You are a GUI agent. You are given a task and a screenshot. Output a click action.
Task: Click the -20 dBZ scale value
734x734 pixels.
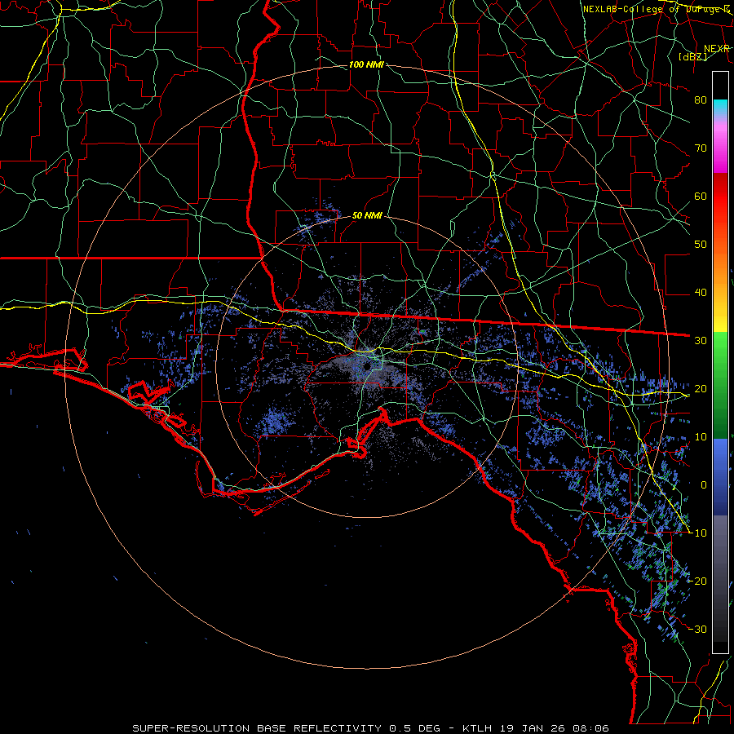point(698,581)
